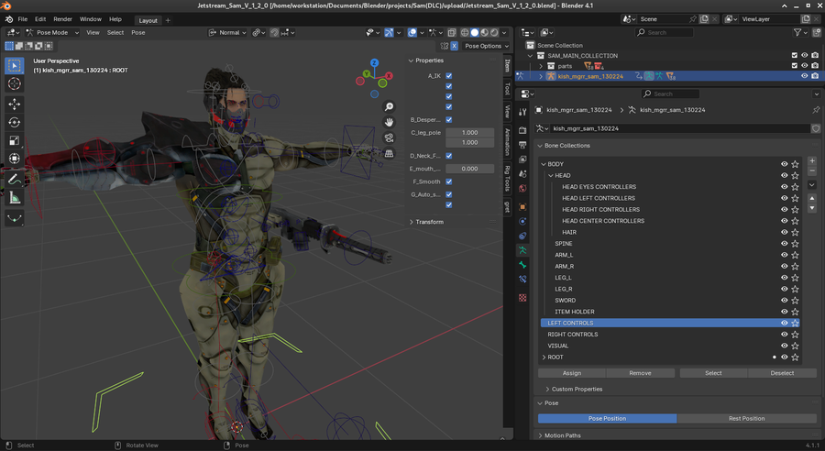
Task: Select rendered viewport shading sphere
Action: coord(494,33)
